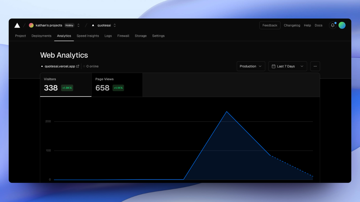Open the notification bell
Screen dimensions: 360x202
(x=332, y=25)
